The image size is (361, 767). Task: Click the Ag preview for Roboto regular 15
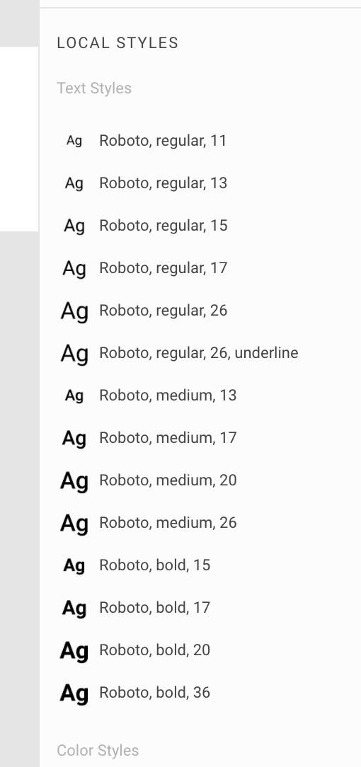(74, 226)
